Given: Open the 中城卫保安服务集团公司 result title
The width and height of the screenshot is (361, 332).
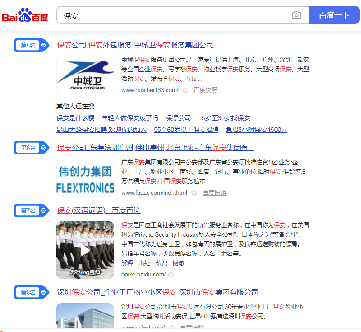Looking at the screenshot, I should click(x=135, y=45).
